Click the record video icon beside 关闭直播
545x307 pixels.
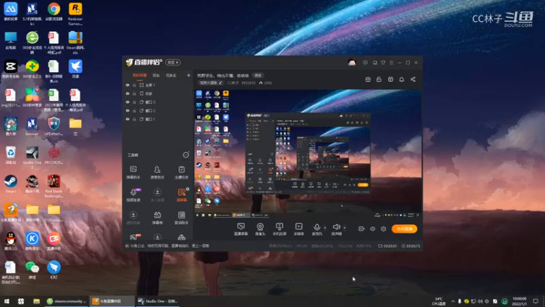361,229
